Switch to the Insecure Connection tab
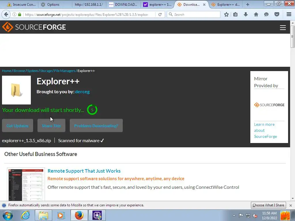The width and height of the screenshot is (295, 221). 21,5
